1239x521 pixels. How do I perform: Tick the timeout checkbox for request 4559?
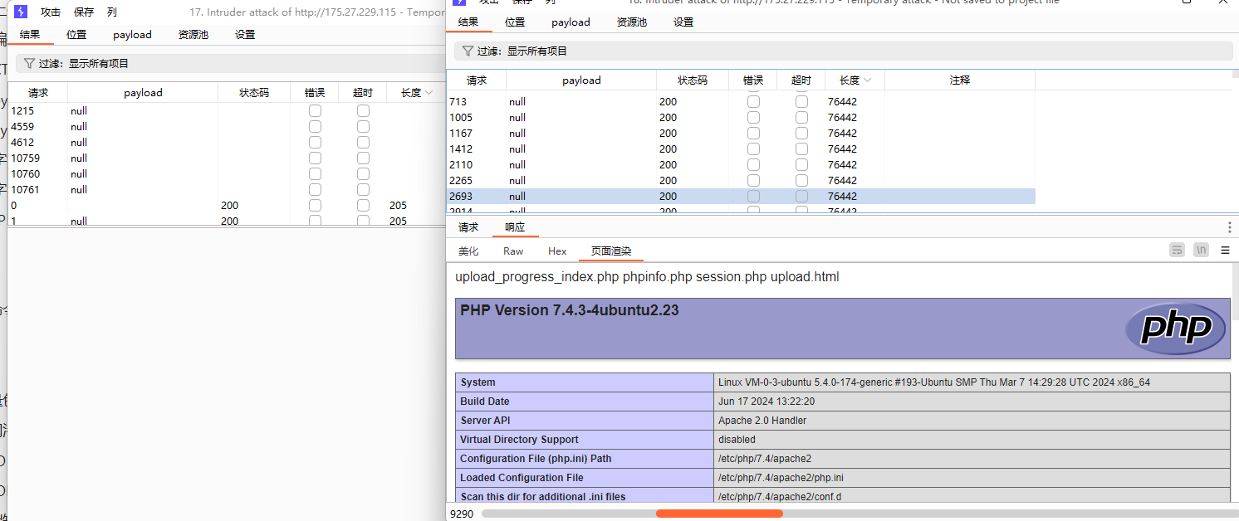363,126
